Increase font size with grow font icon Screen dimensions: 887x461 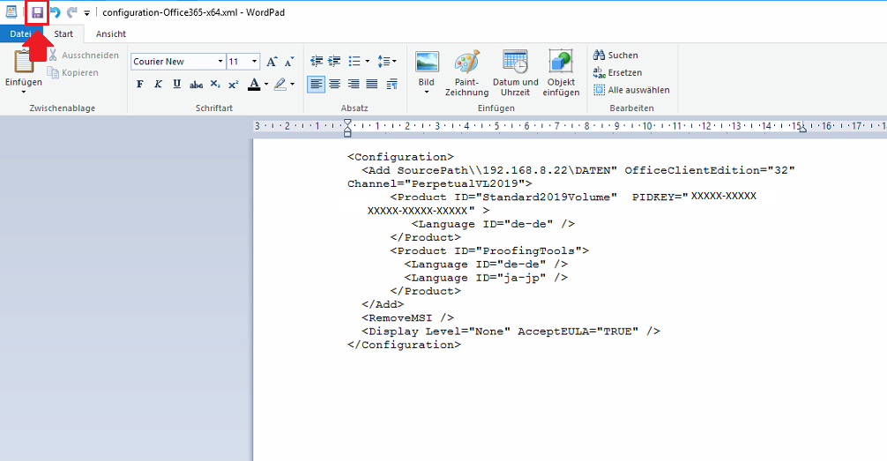coord(272,61)
